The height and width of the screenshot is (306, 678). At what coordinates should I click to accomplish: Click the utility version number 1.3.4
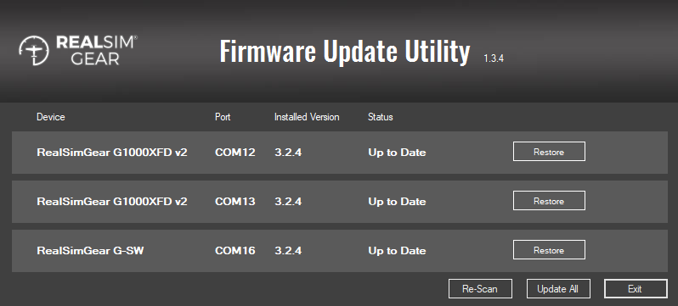coord(494,58)
